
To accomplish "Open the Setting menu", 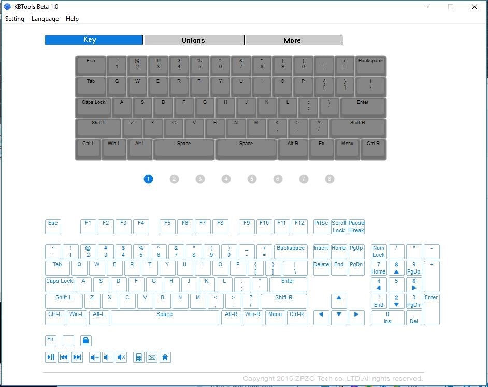I will click(x=15, y=19).
